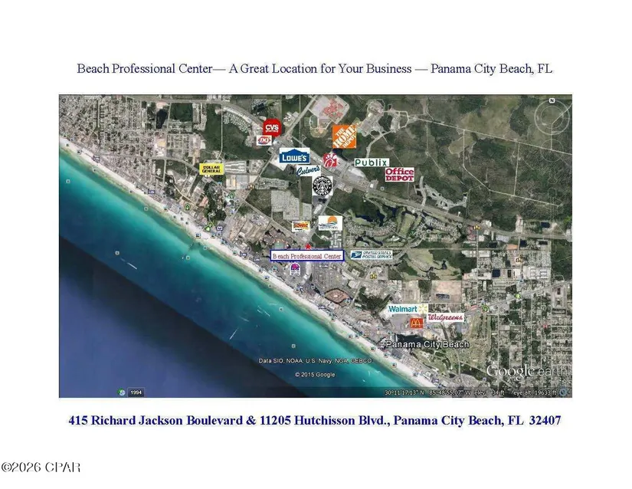This screenshot has height=489, width=632.
Task: Click the Culver's logo marker
Action: pos(308,171)
